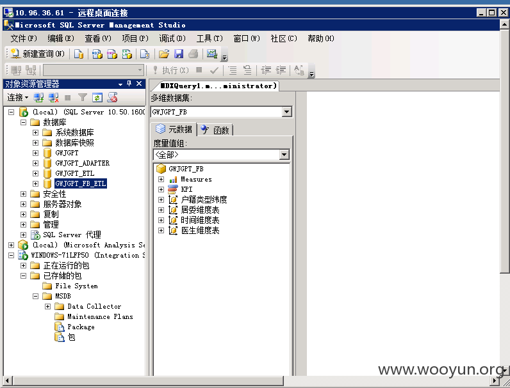The width and height of the screenshot is (510, 388).
Task: Open the GWJGPT_FB cube dropdown
Action: (x=286, y=112)
